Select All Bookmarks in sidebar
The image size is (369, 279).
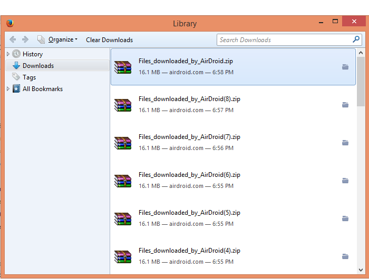[x=43, y=89]
